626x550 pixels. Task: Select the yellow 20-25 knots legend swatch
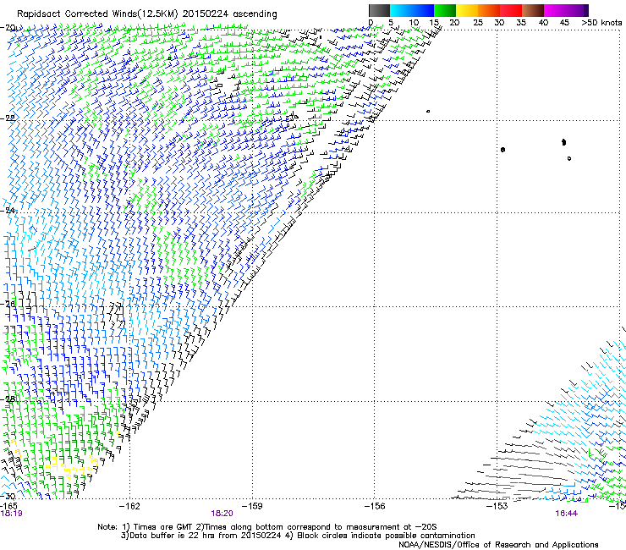pos(466,10)
